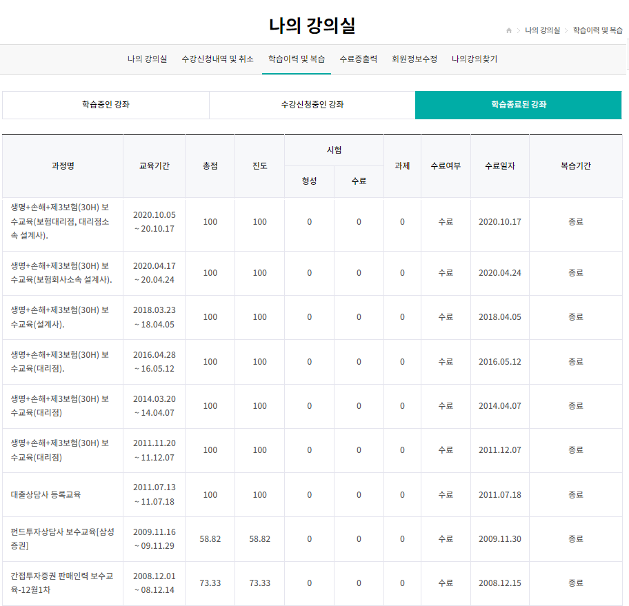Click 종료 review status in 2008.12.15 row
The height and width of the screenshot is (606, 629).
(x=576, y=583)
